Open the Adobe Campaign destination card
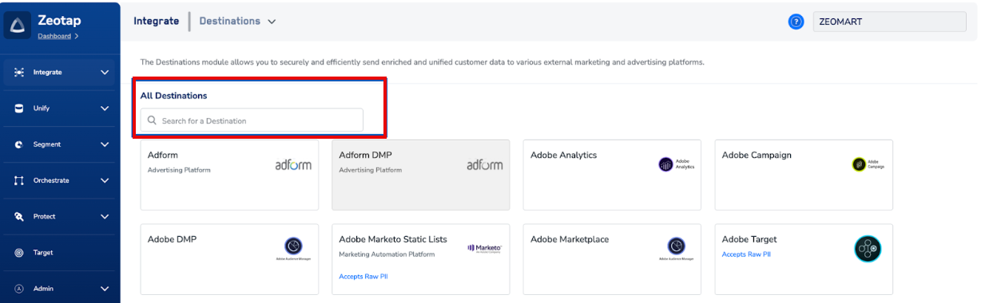989x303 pixels. (804, 175)
